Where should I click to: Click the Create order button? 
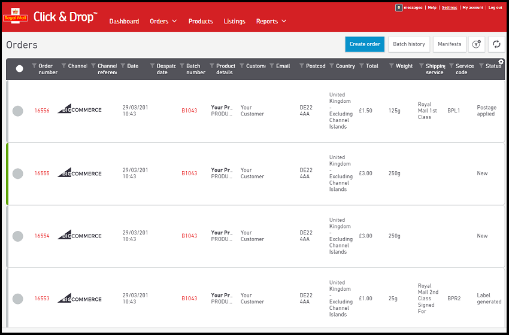(365, 44)
